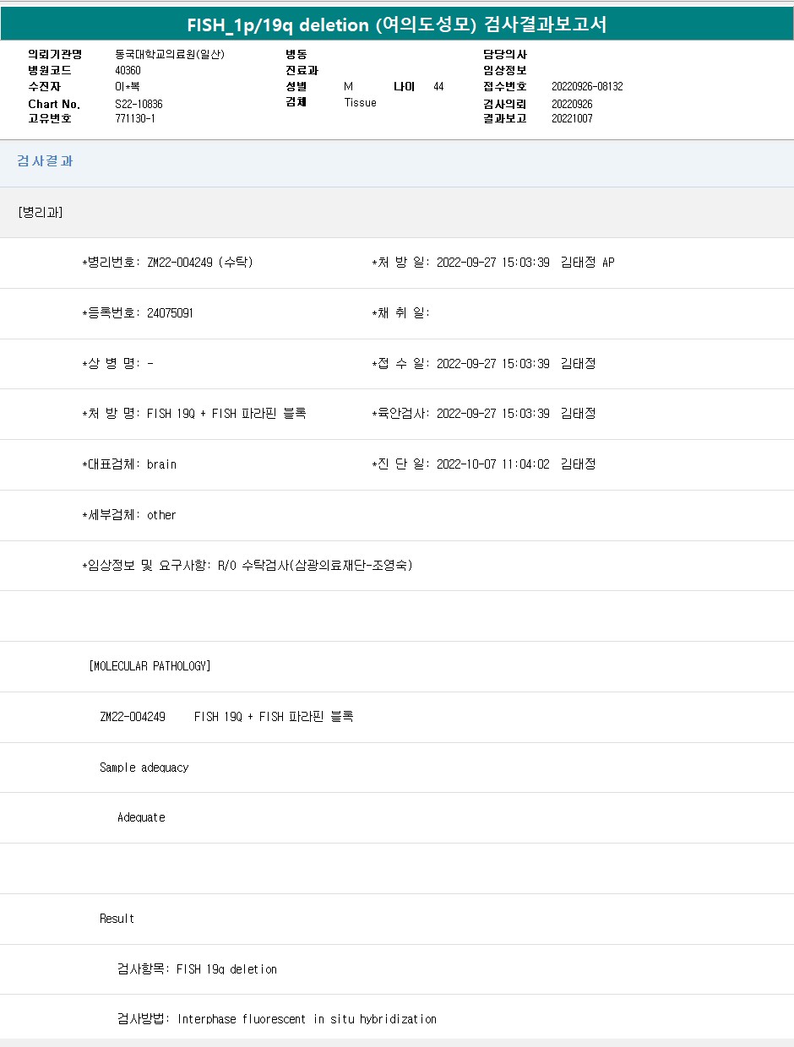Image resolution: width=794 pixels, height=1047 pixels.
Task: Click the 접수번호 value 20220926-08132
Action: (587, 86)
